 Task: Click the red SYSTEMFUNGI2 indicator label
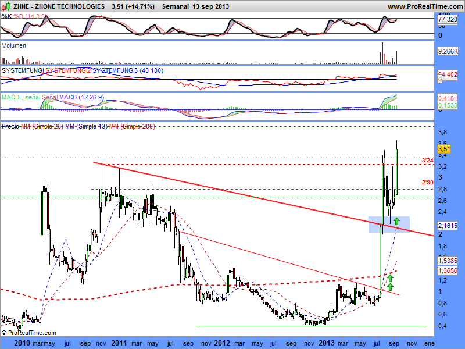pos(68,70)
